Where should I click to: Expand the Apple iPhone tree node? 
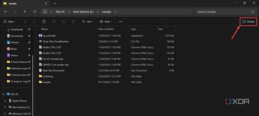(x=5, y=101)
